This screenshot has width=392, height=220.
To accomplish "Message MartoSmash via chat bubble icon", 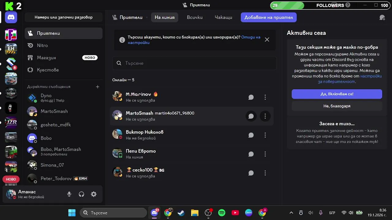I will pos(251,116).
